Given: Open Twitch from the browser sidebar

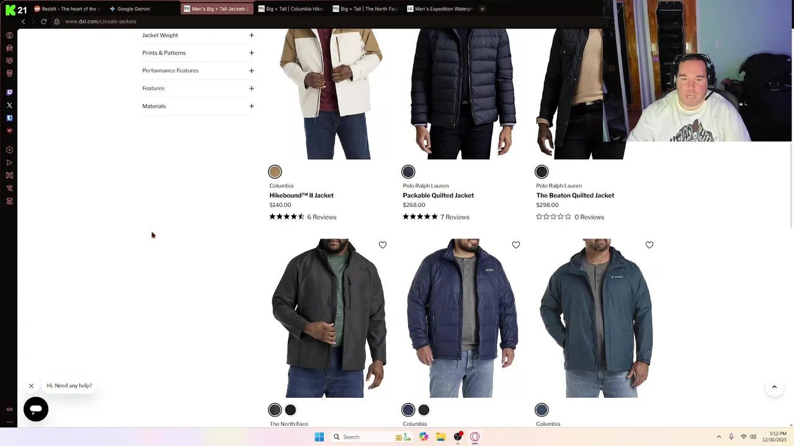Looking at the screenshot, I should 9,92.
